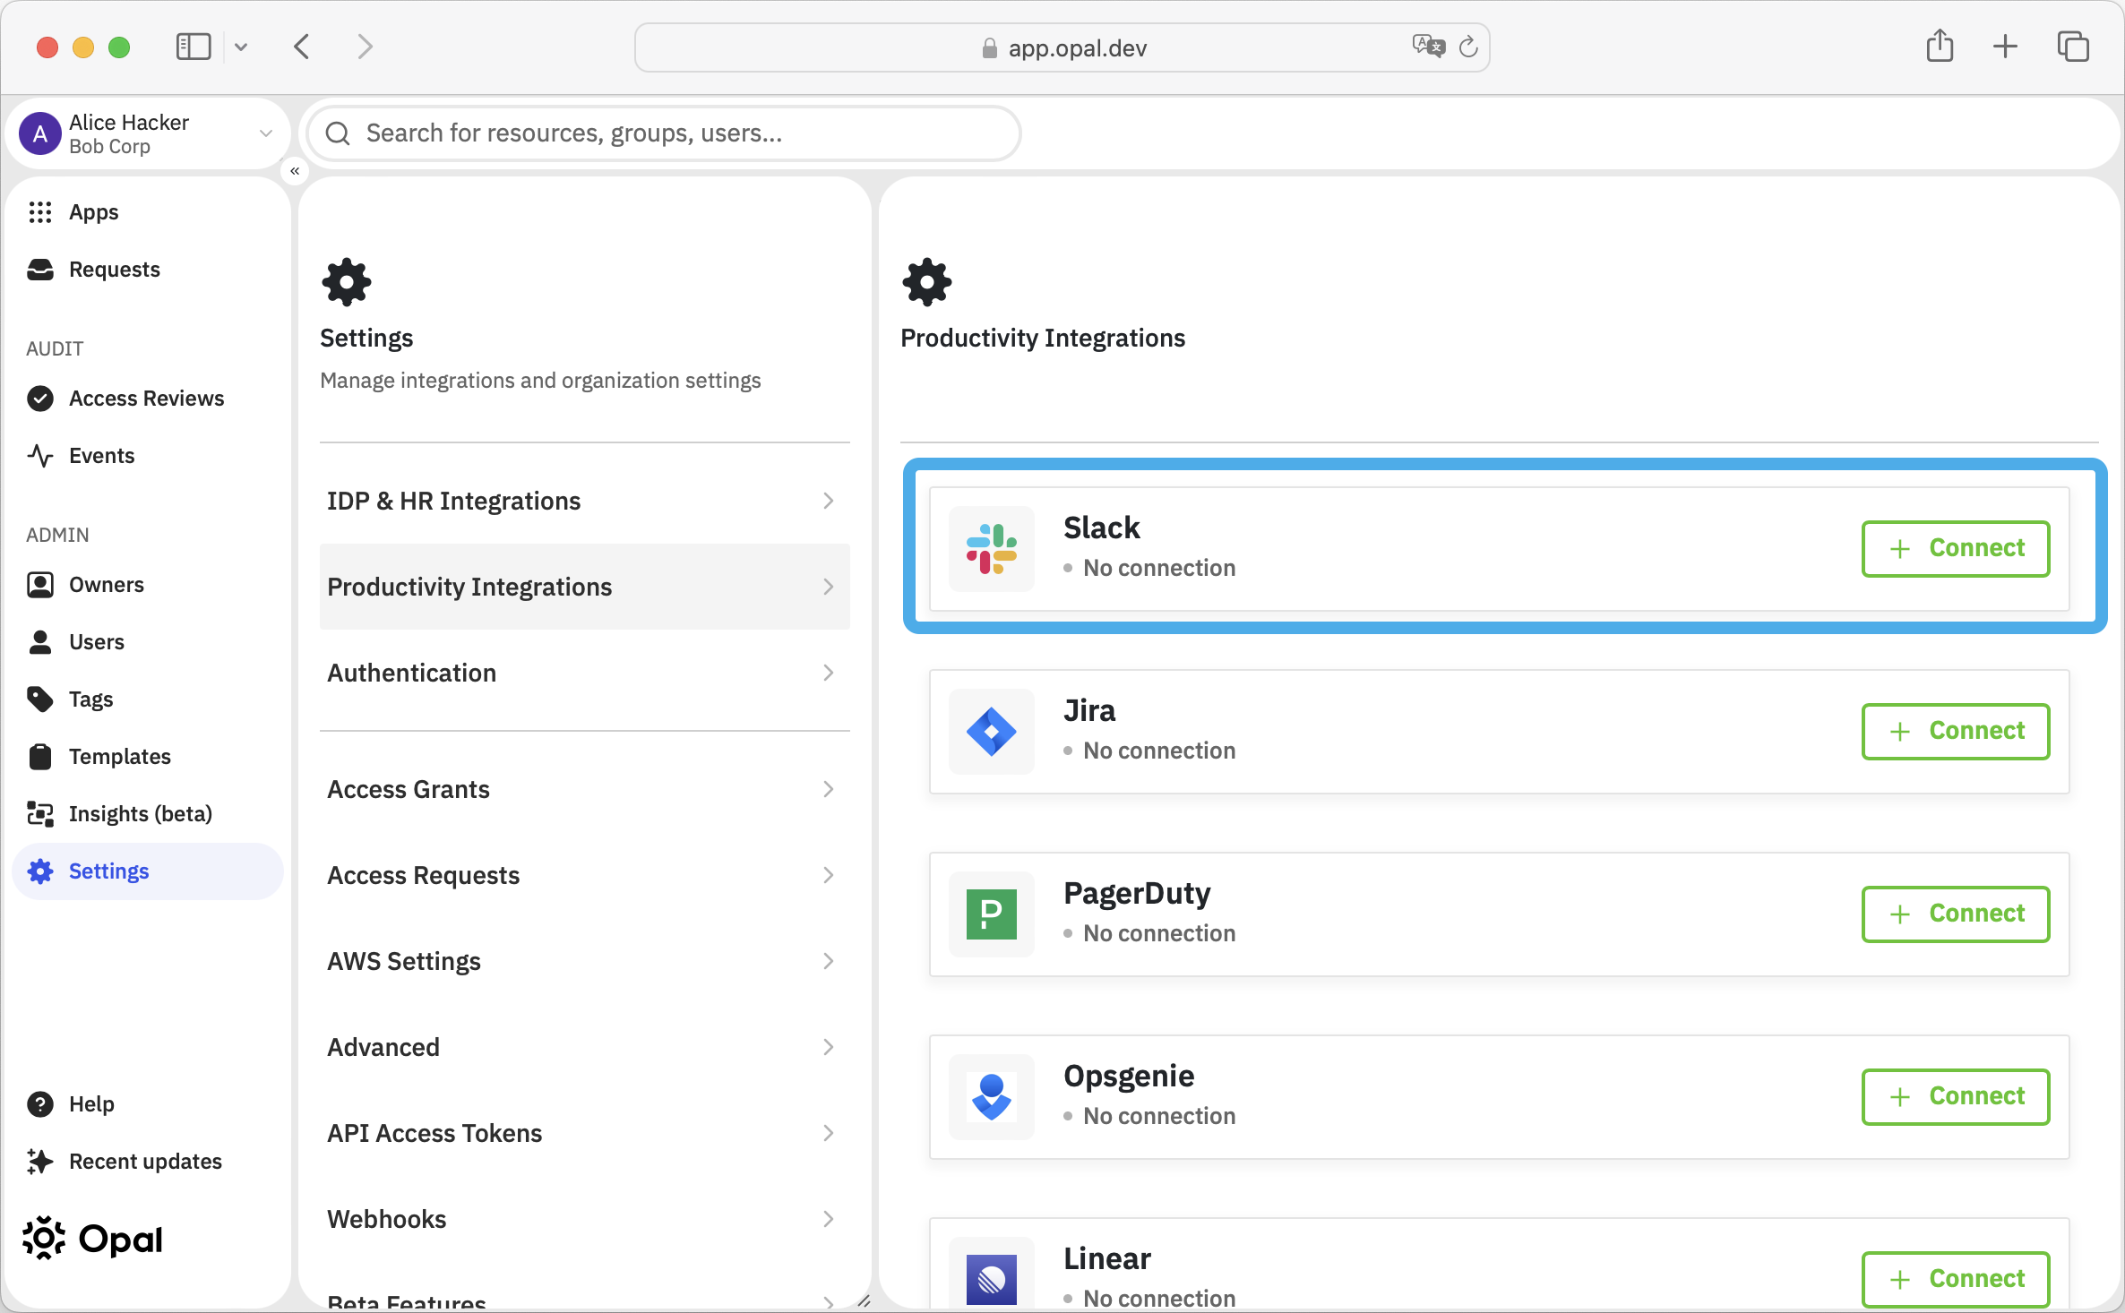Image resolution: width=2125 pixels, height=1313 pixels.
Task: Open the Recent updates sparkle icon
Action: [x=40, y=1162]
